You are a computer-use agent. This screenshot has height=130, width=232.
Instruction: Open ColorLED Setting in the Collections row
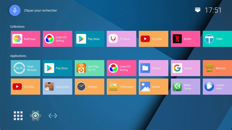57,39
